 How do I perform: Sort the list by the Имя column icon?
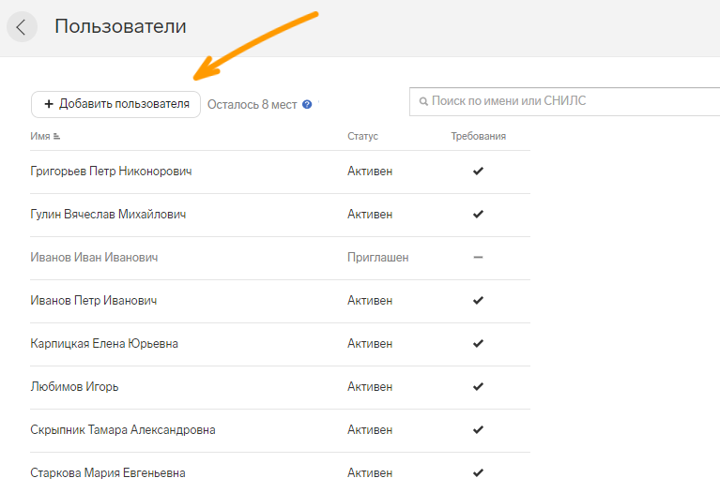pos(56,136)
